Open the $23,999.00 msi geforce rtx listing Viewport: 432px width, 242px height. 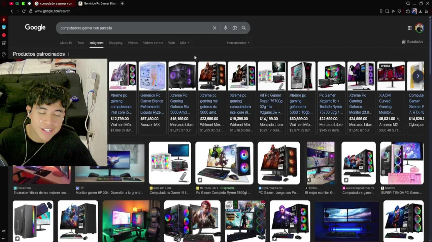[212, 97]
